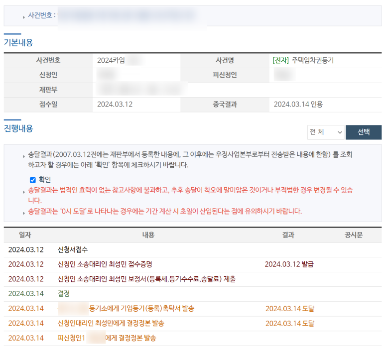Screen dimensions: 385x349
Task: Click the 2024.03.12 발급 result
Action: [x=289, y=264]
